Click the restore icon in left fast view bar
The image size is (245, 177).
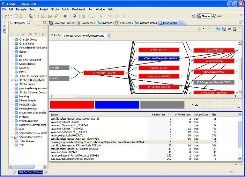click(4, 26)
